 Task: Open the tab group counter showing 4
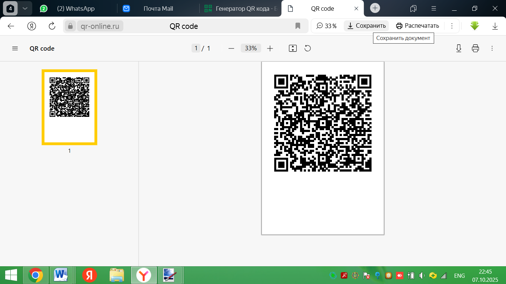click(x=10, y=8)
